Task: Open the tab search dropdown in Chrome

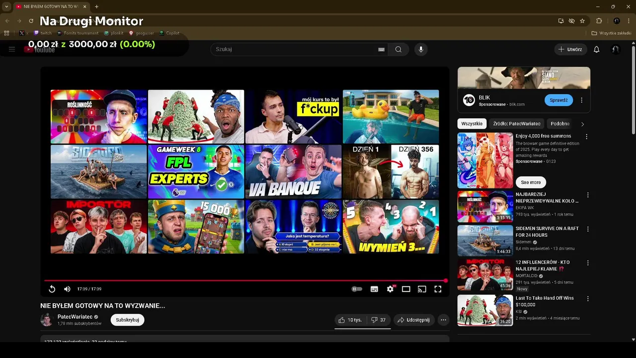Action: [x=6, y=6]
